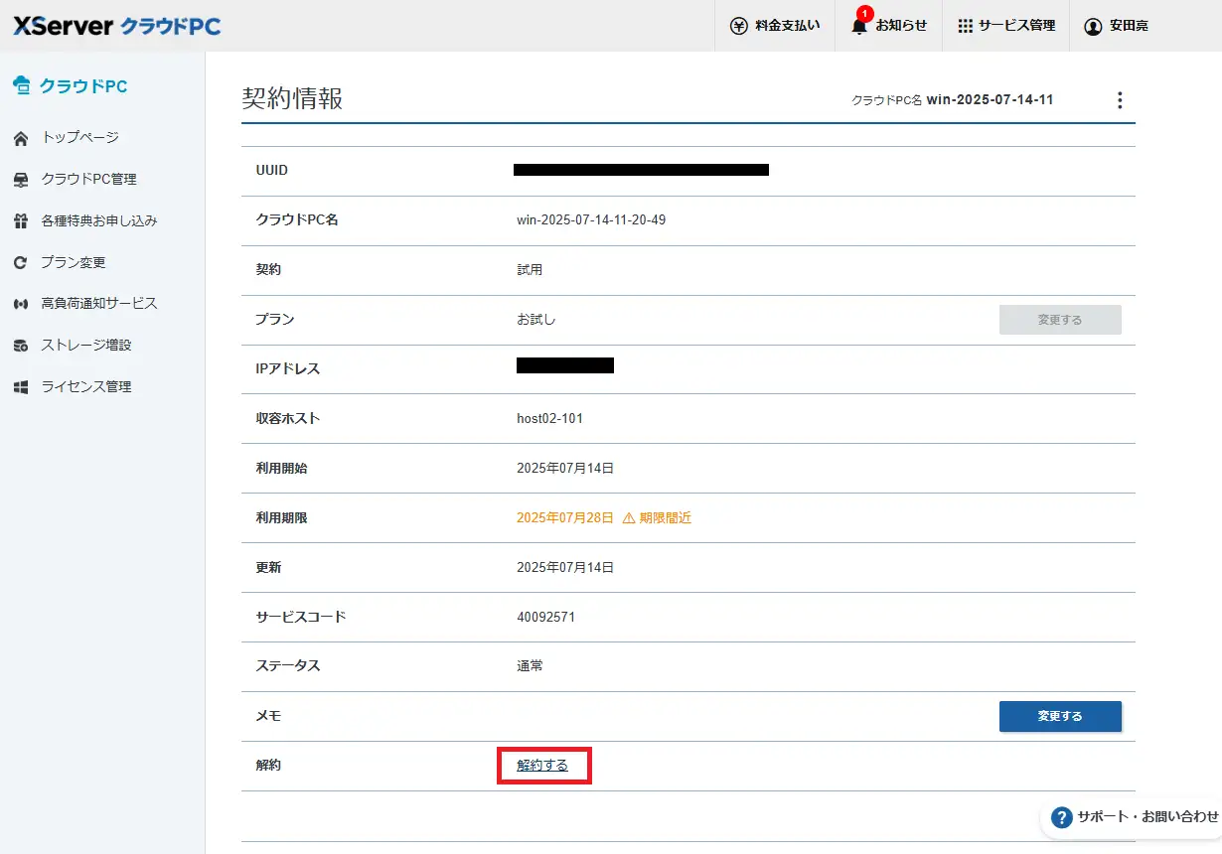Click the blue 変更する button for メモ
1222x854 pixels.
point(1059,716)
